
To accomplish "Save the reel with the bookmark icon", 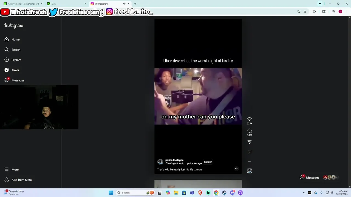I will coord(250,152).
